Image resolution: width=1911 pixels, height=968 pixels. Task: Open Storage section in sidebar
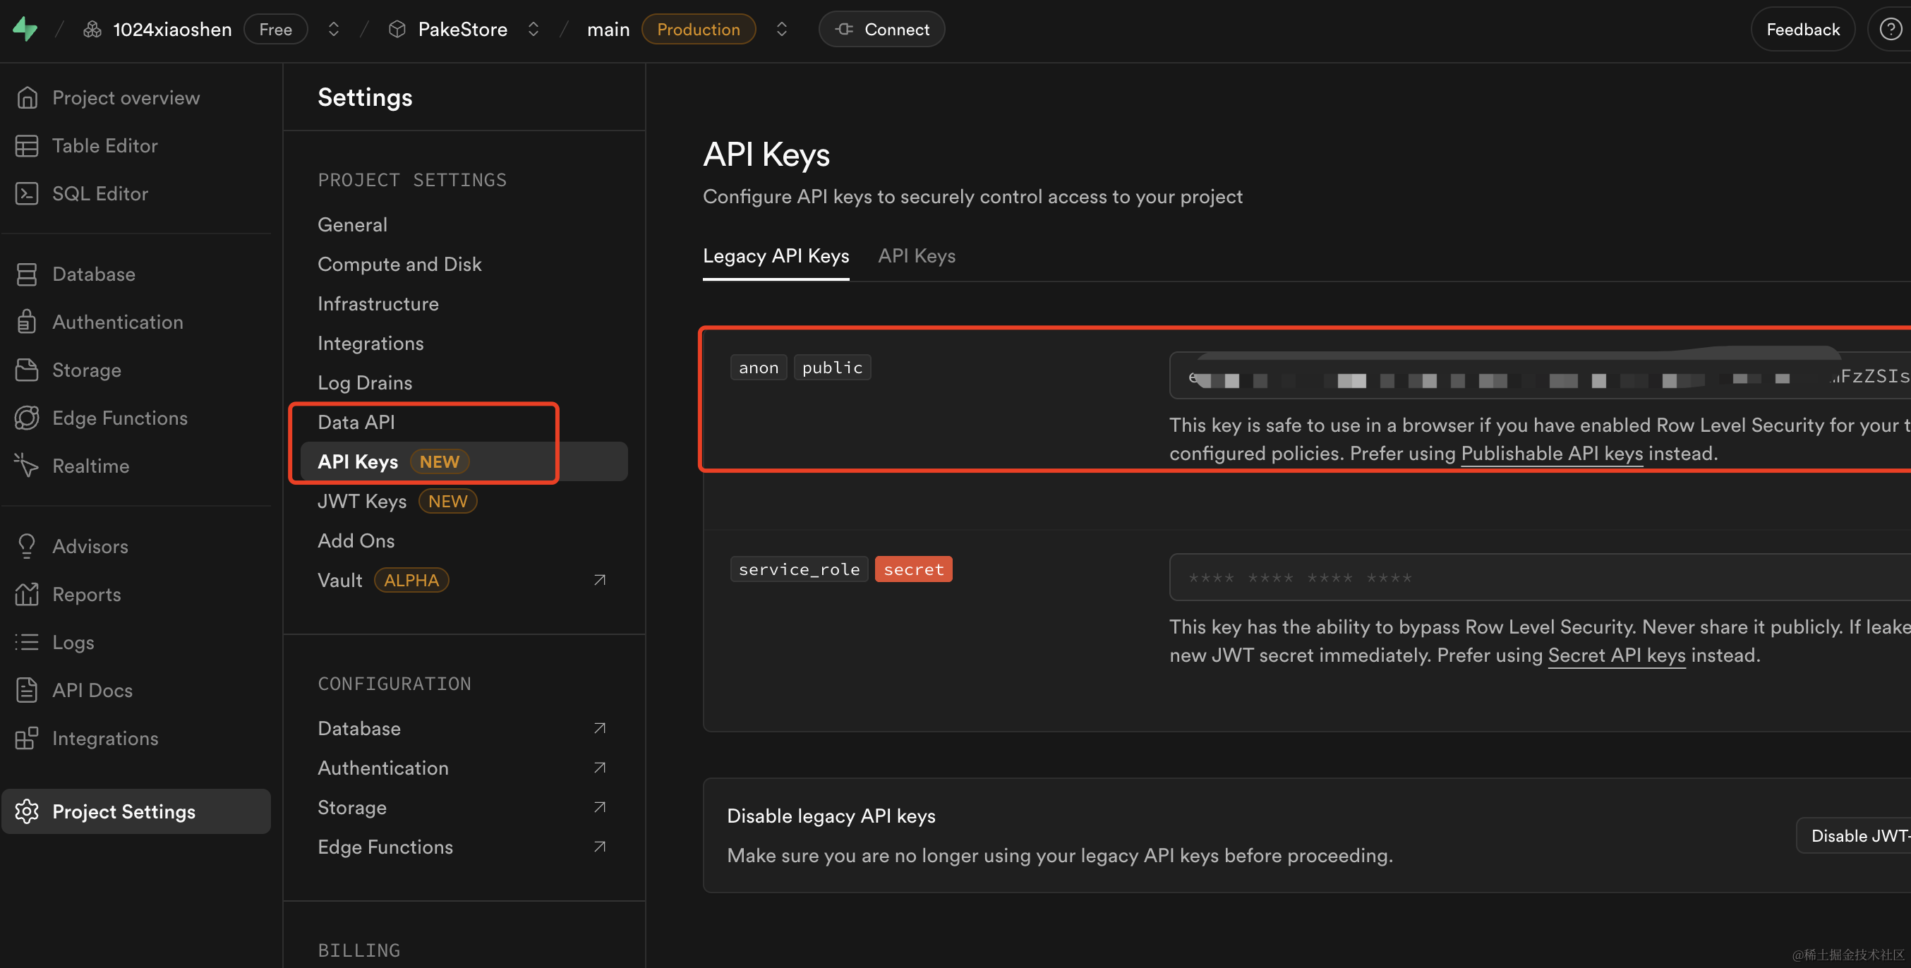click(86, 370)
